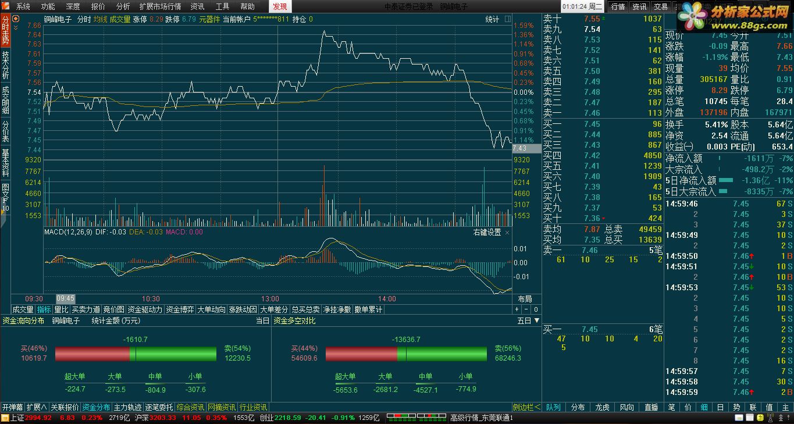This screenshot has height=424, width=794.
Task: Click the 元器件 sector link
Action: (209, 19)
